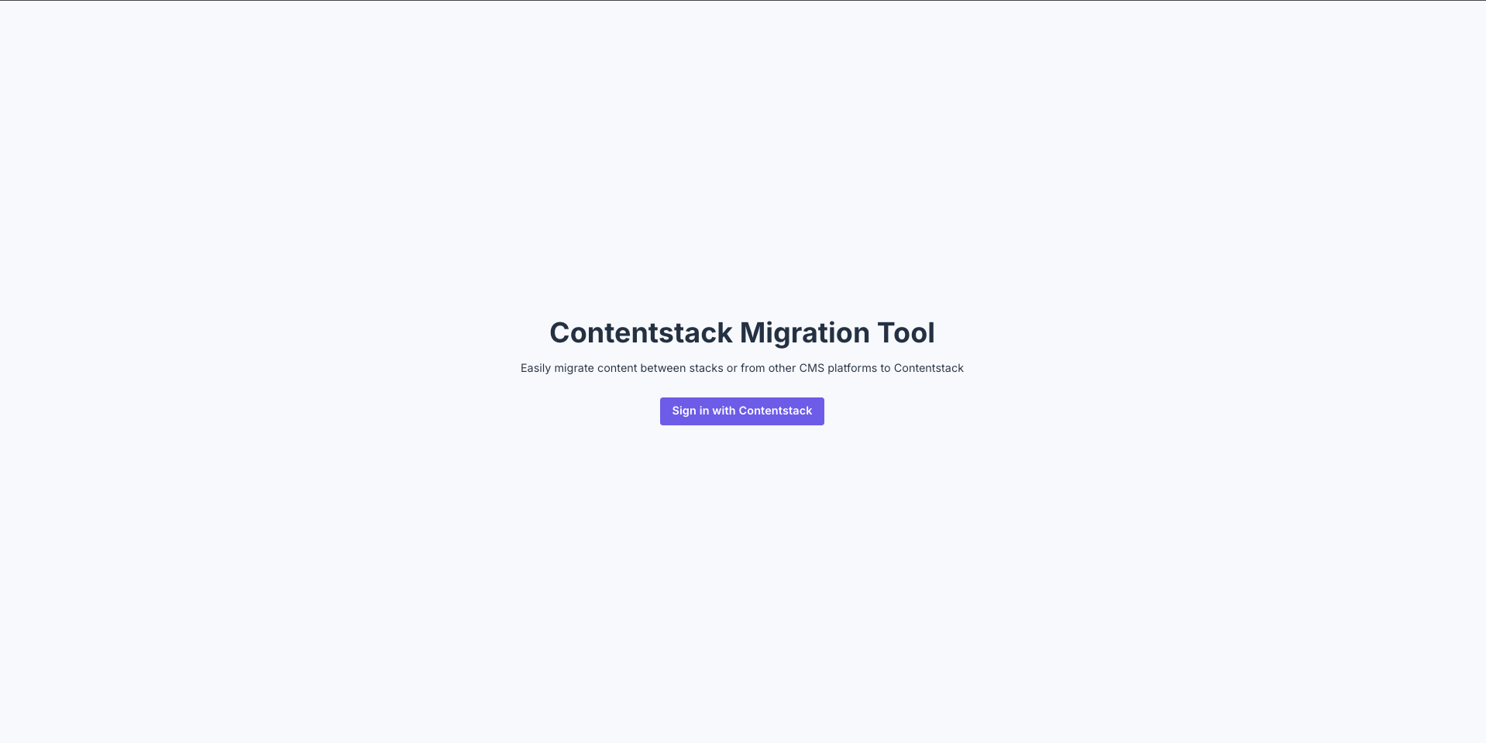Click the subtitle describing content migration
This screenshot has height=743, width=1486.
(741, 368)
